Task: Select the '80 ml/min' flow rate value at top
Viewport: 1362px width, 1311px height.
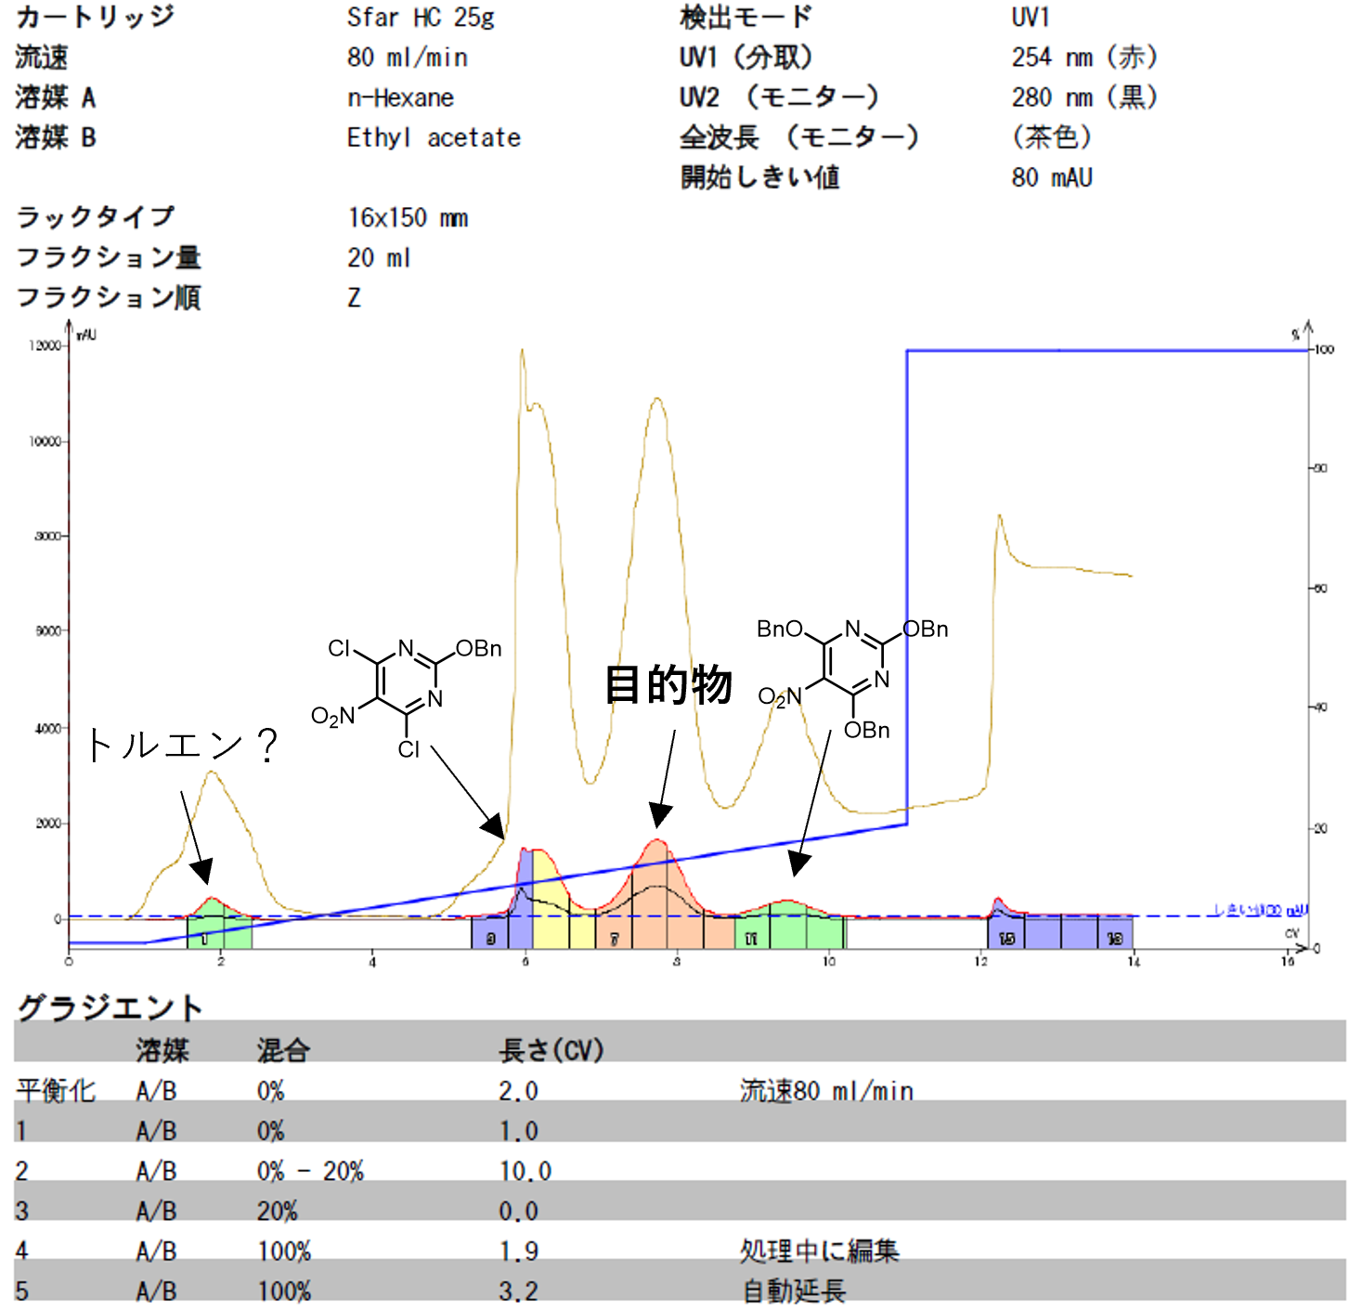Action: (x=407, y=58)
